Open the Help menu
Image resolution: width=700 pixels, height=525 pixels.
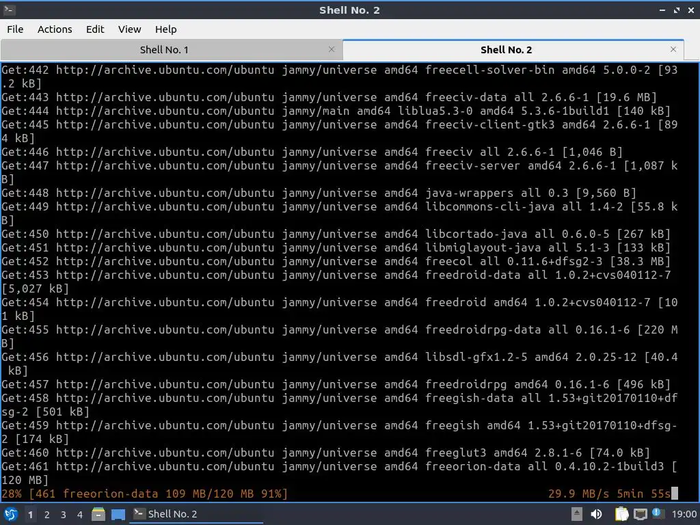165,29
